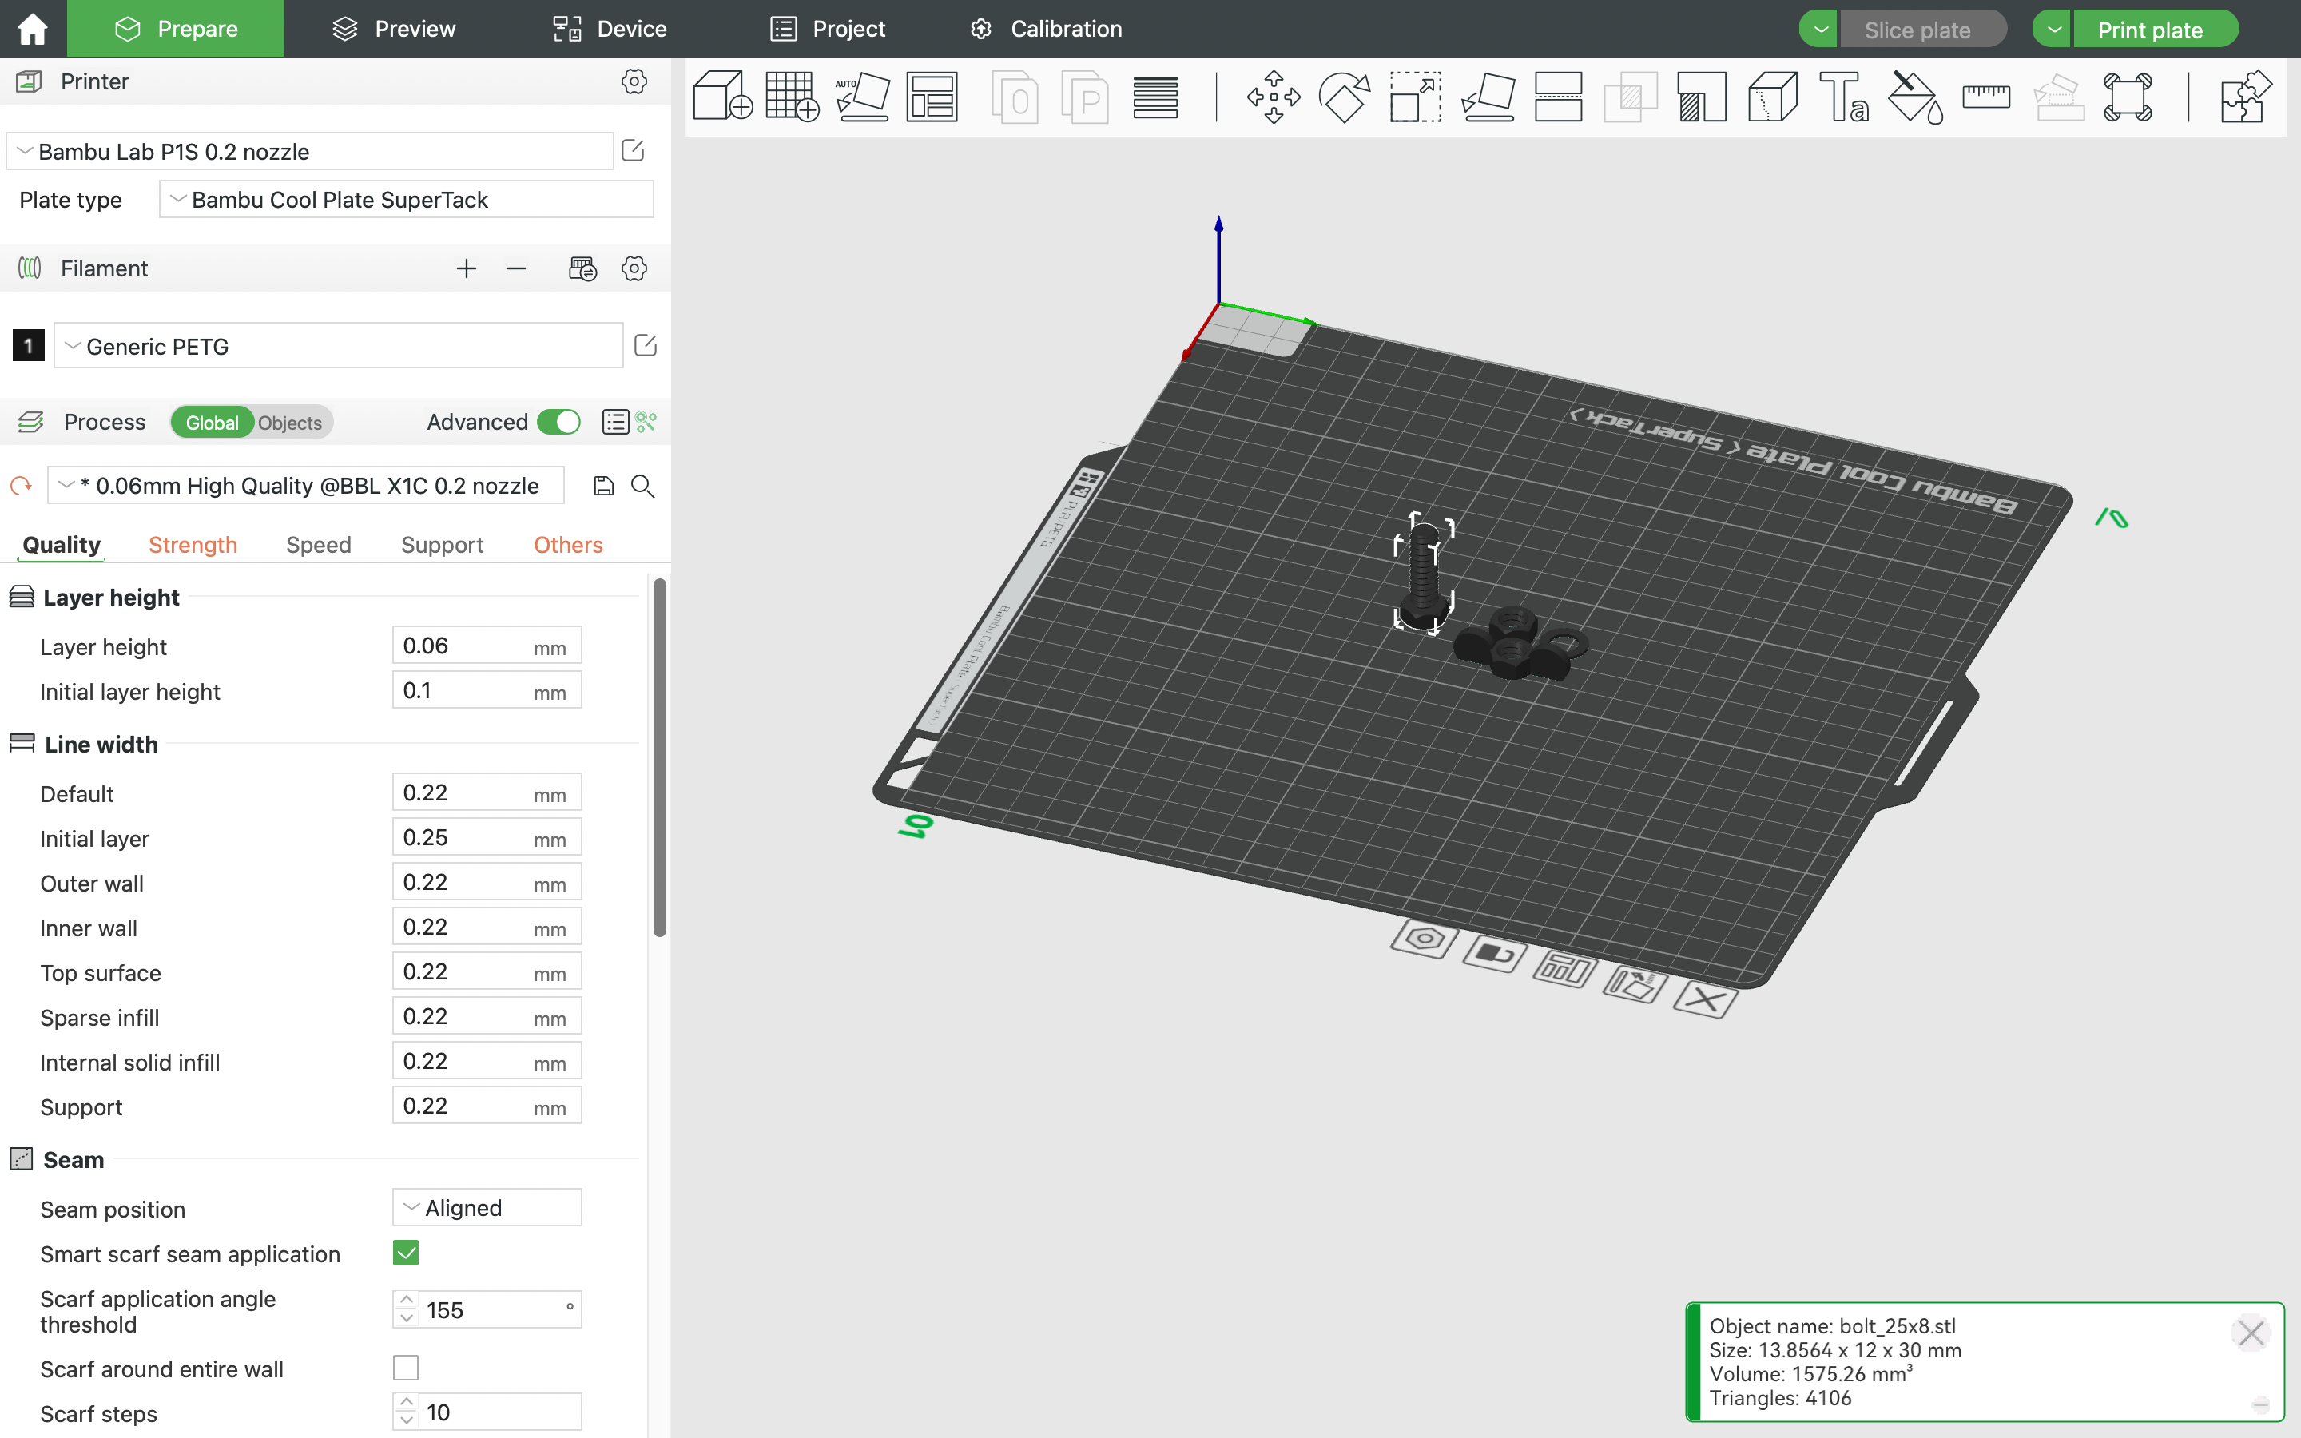2301x1438 pixels.
Task: Enable Scarf around entire wall checkbox
Action: point(404,1367)
